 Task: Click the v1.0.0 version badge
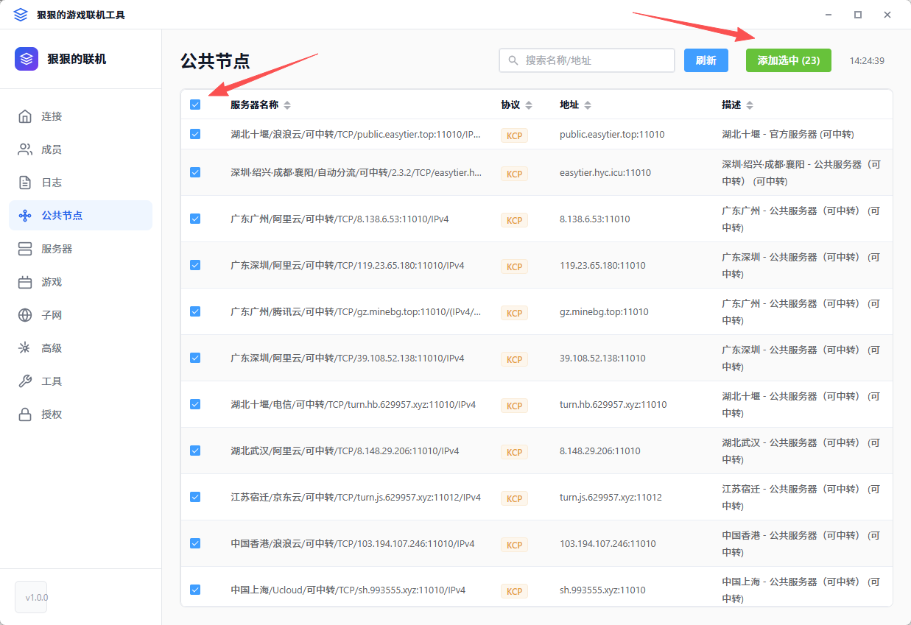pos(31,597)
